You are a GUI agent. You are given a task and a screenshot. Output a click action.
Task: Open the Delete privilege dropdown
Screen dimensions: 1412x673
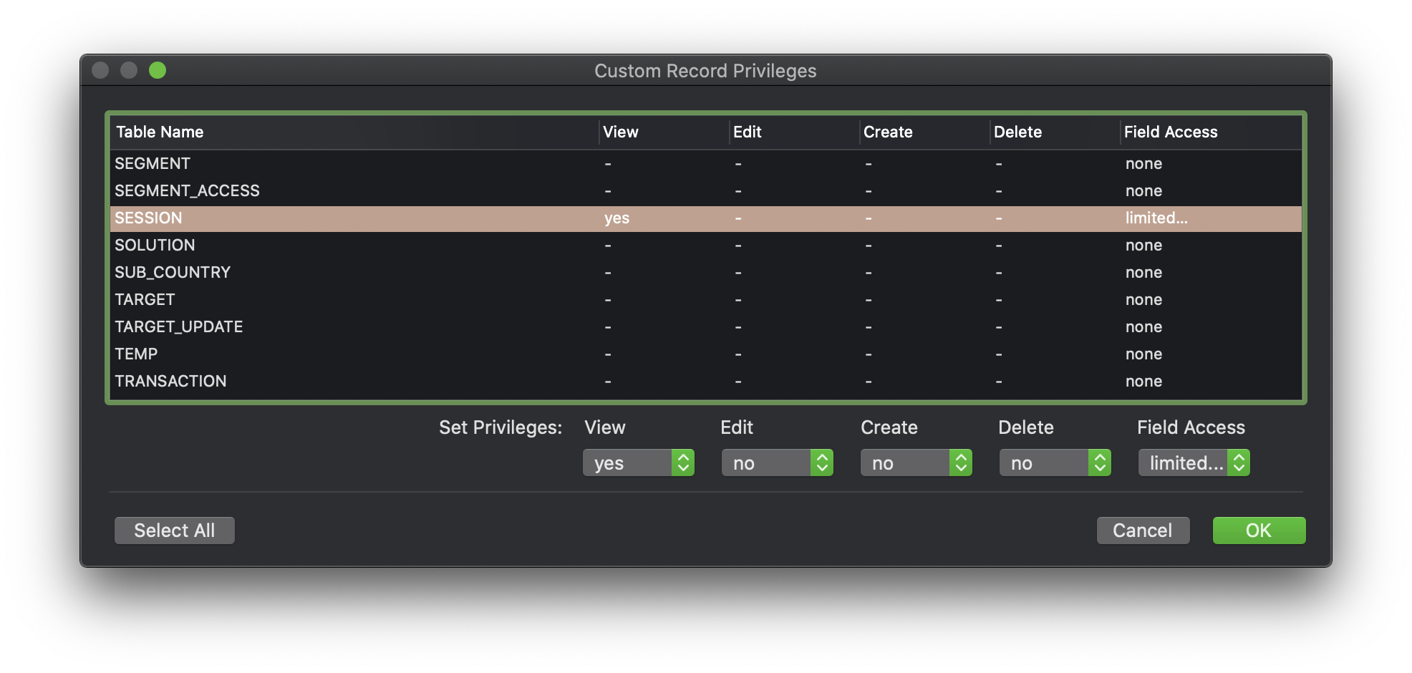(1055, 463)
